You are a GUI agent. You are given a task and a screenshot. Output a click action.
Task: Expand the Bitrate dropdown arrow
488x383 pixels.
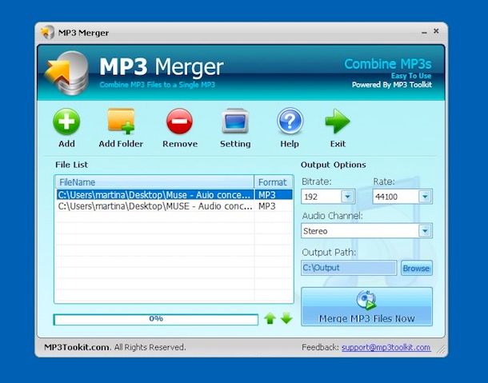click(x=347, y=197)
